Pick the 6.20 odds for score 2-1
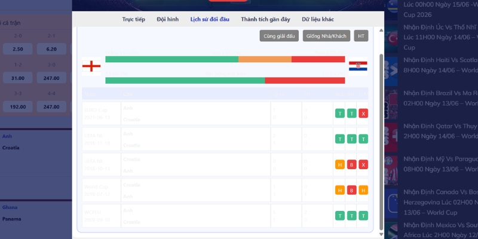This screenshot has height=239, width=478. [x=51, y=49]
